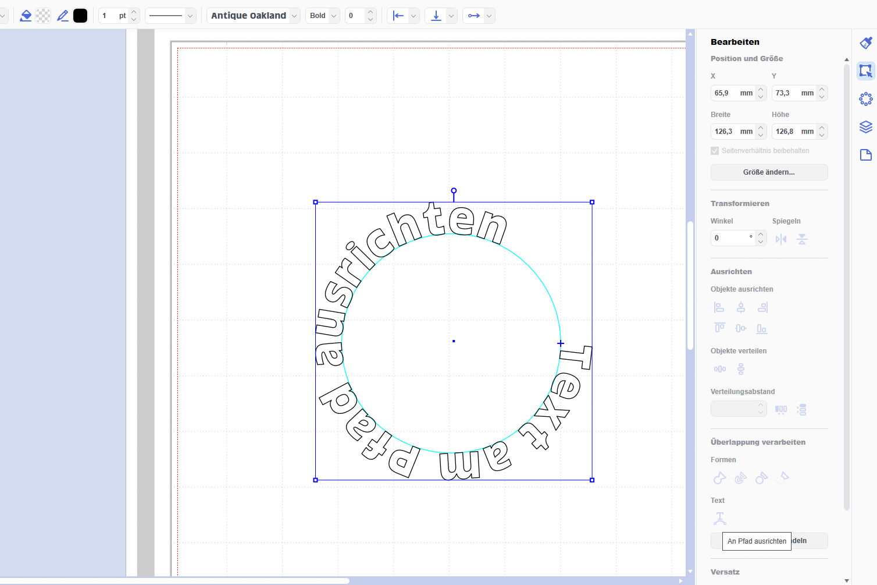The height and width of the screenshot is (585, 877).
Task: Flip the object horizontally under Spiegeln
Action: (x=781, y=239)
